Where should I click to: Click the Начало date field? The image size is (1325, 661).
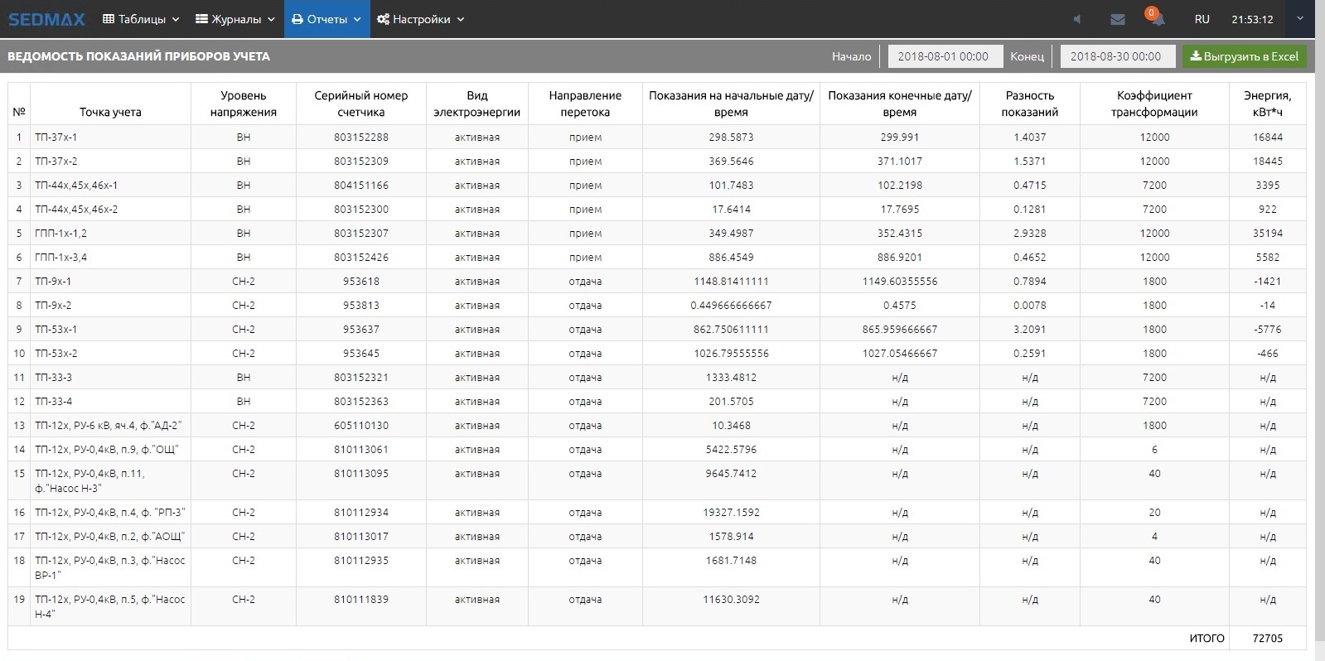coord(945,56)
